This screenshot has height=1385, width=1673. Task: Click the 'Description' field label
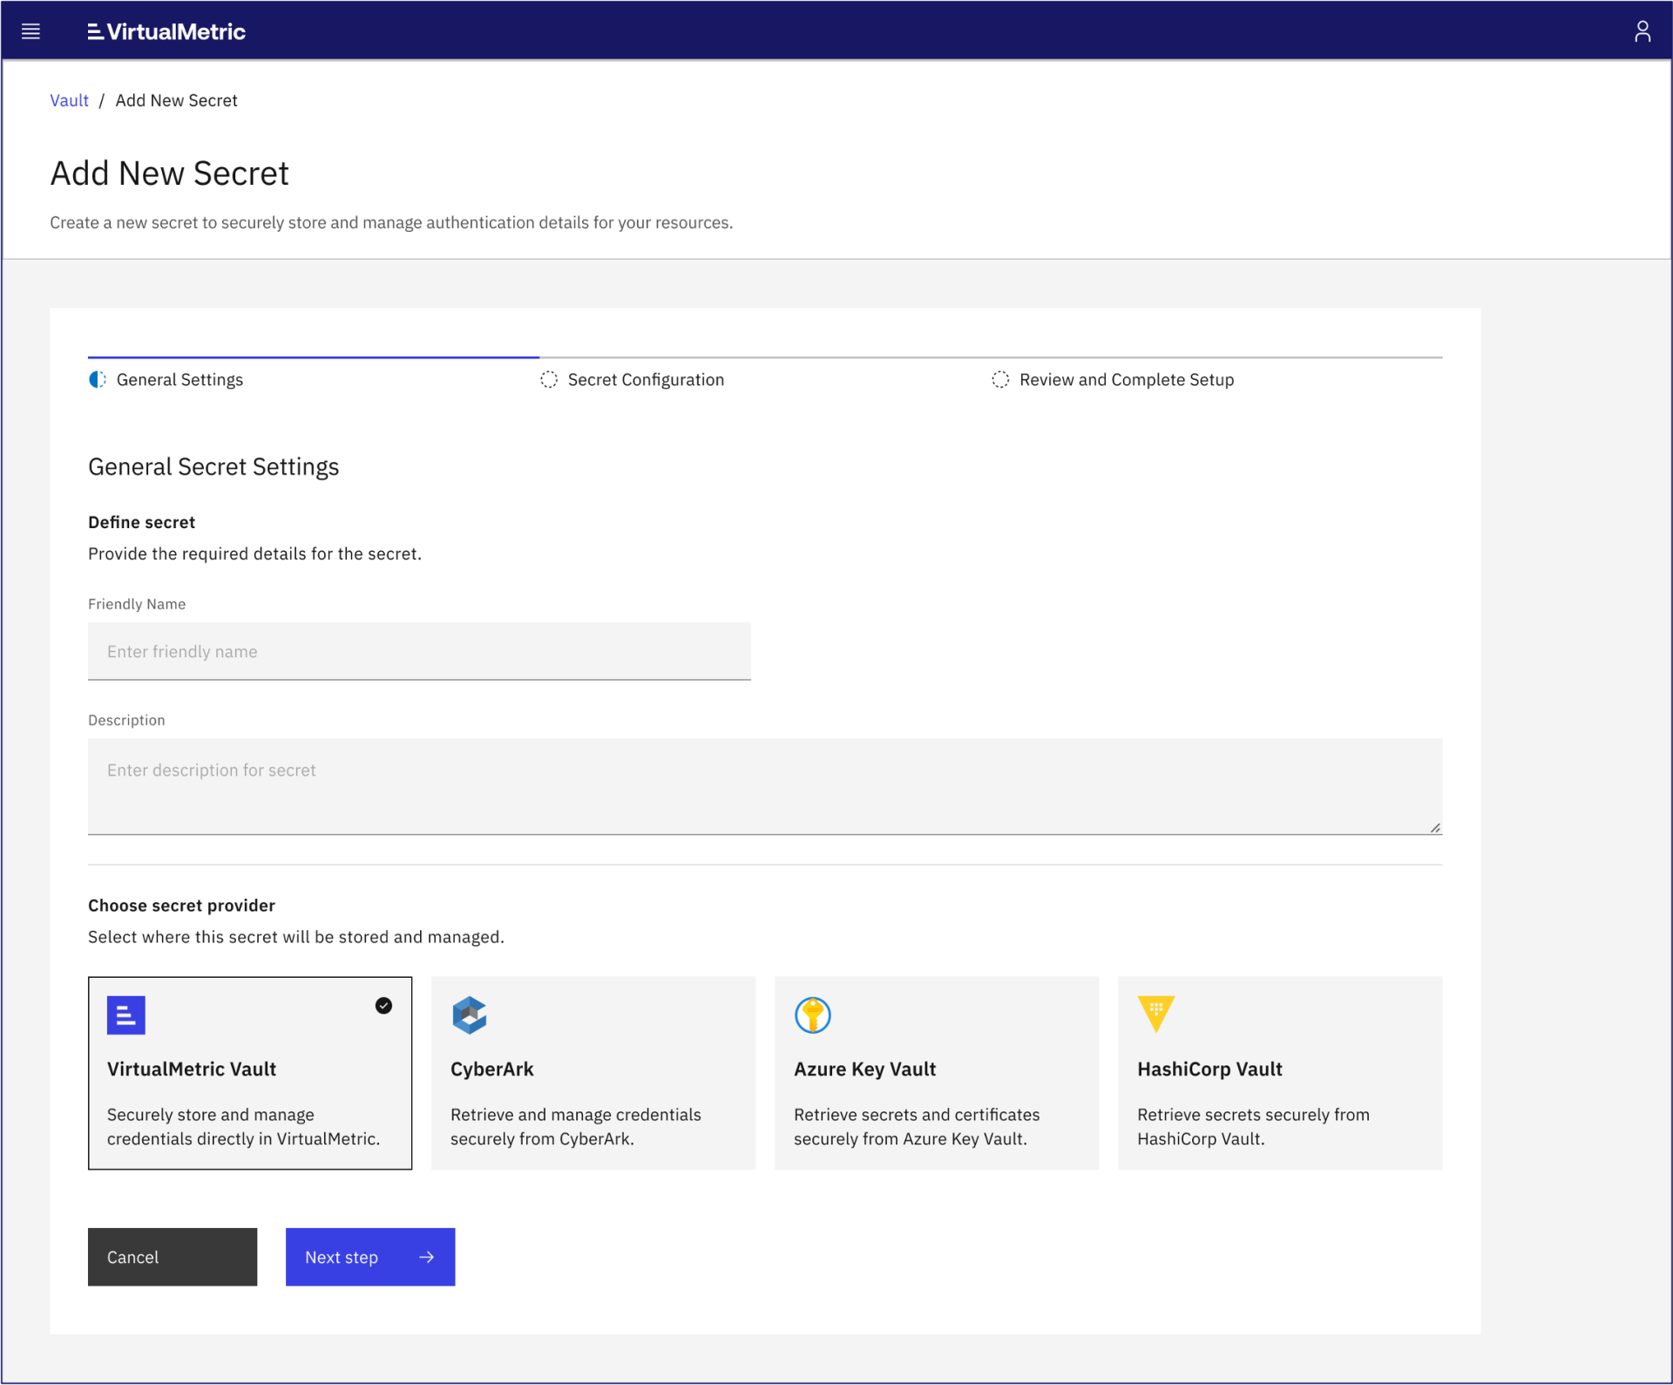click(126, 719)
